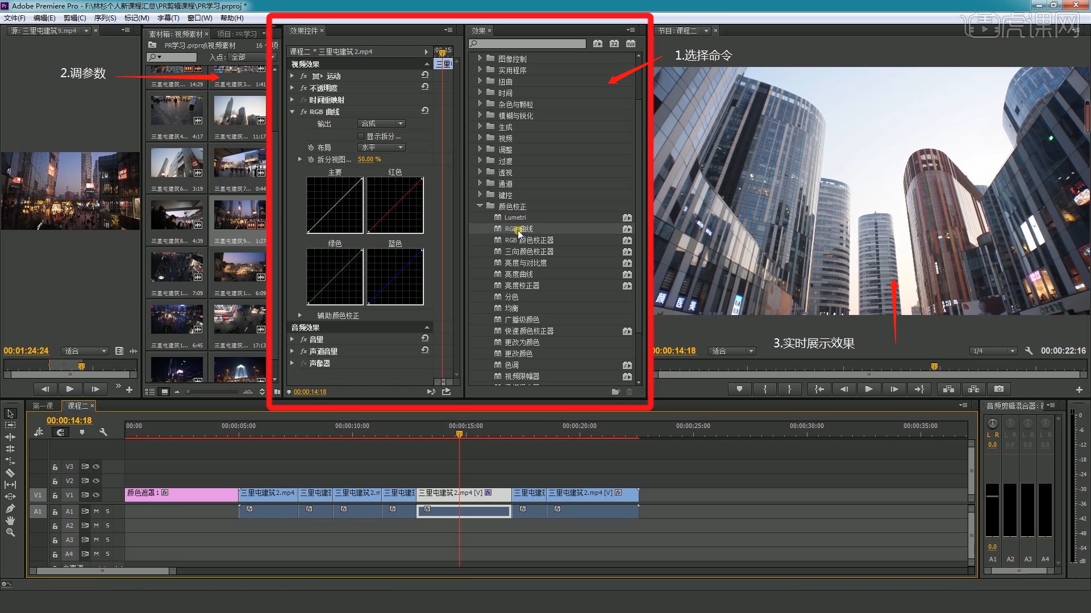The width and height of the screenshot is (1091, 613).
Task: Mute audio track A4
Action: click(x=96, y=554)
